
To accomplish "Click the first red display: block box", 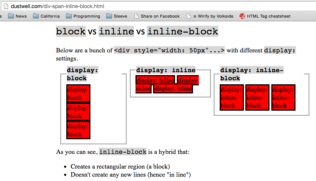I will (x=78, y=93).
